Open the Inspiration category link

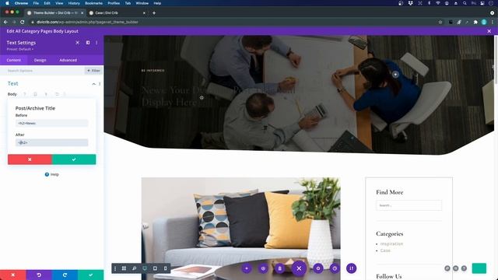(x=391, y=243)
